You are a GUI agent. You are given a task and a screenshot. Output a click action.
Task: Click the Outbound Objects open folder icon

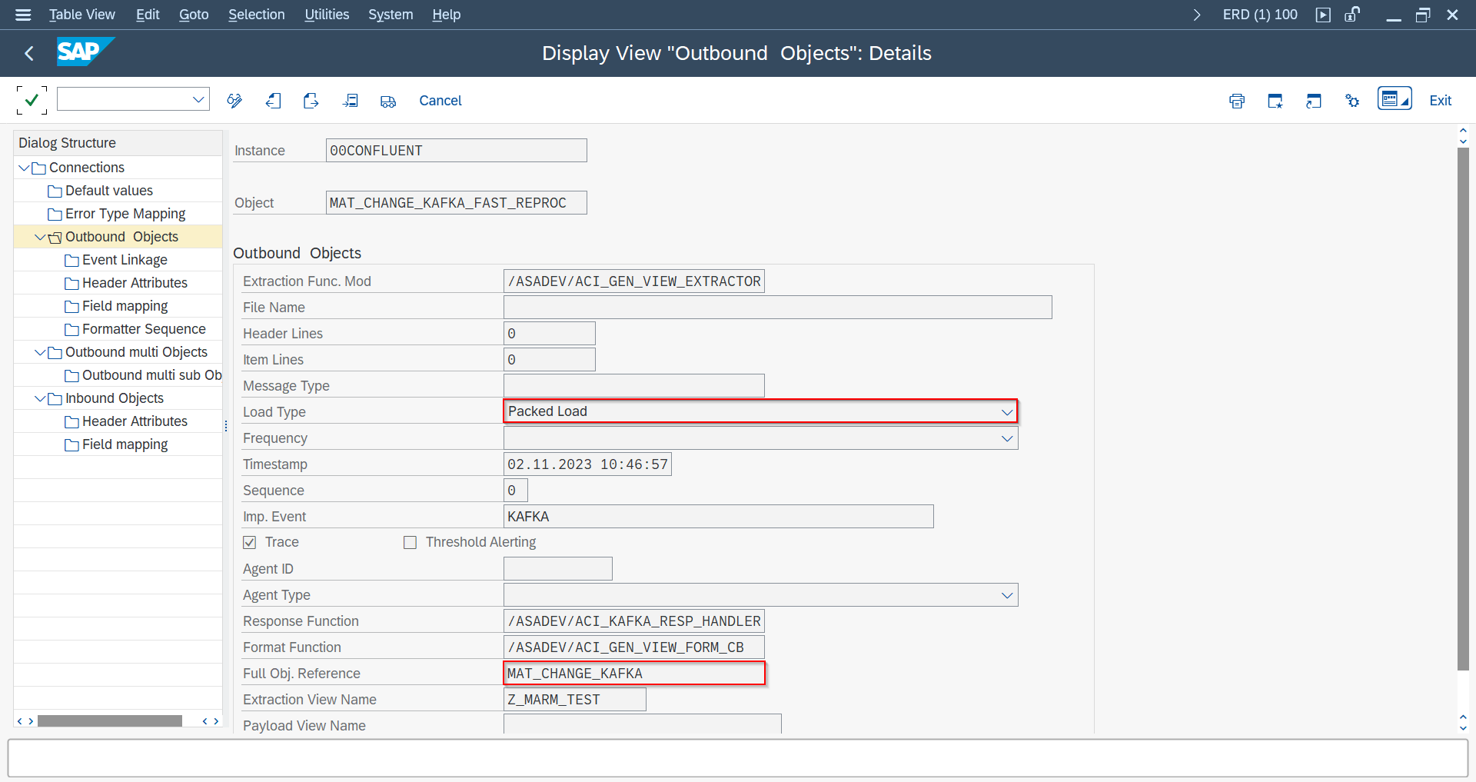tap(55, 238)
